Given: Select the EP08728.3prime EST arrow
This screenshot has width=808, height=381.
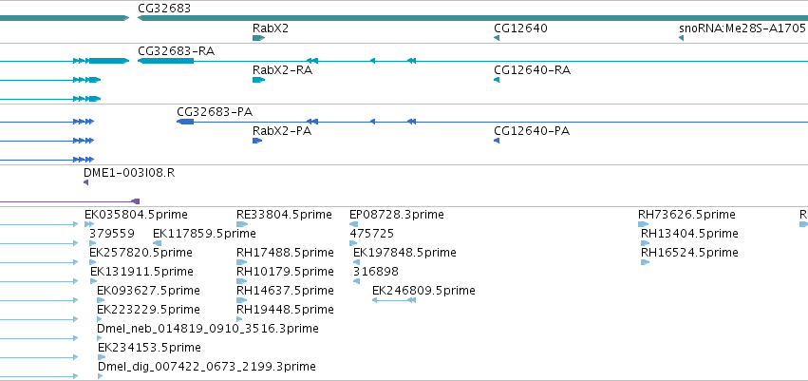Looking at the screenshot, I should click(353, 224).
